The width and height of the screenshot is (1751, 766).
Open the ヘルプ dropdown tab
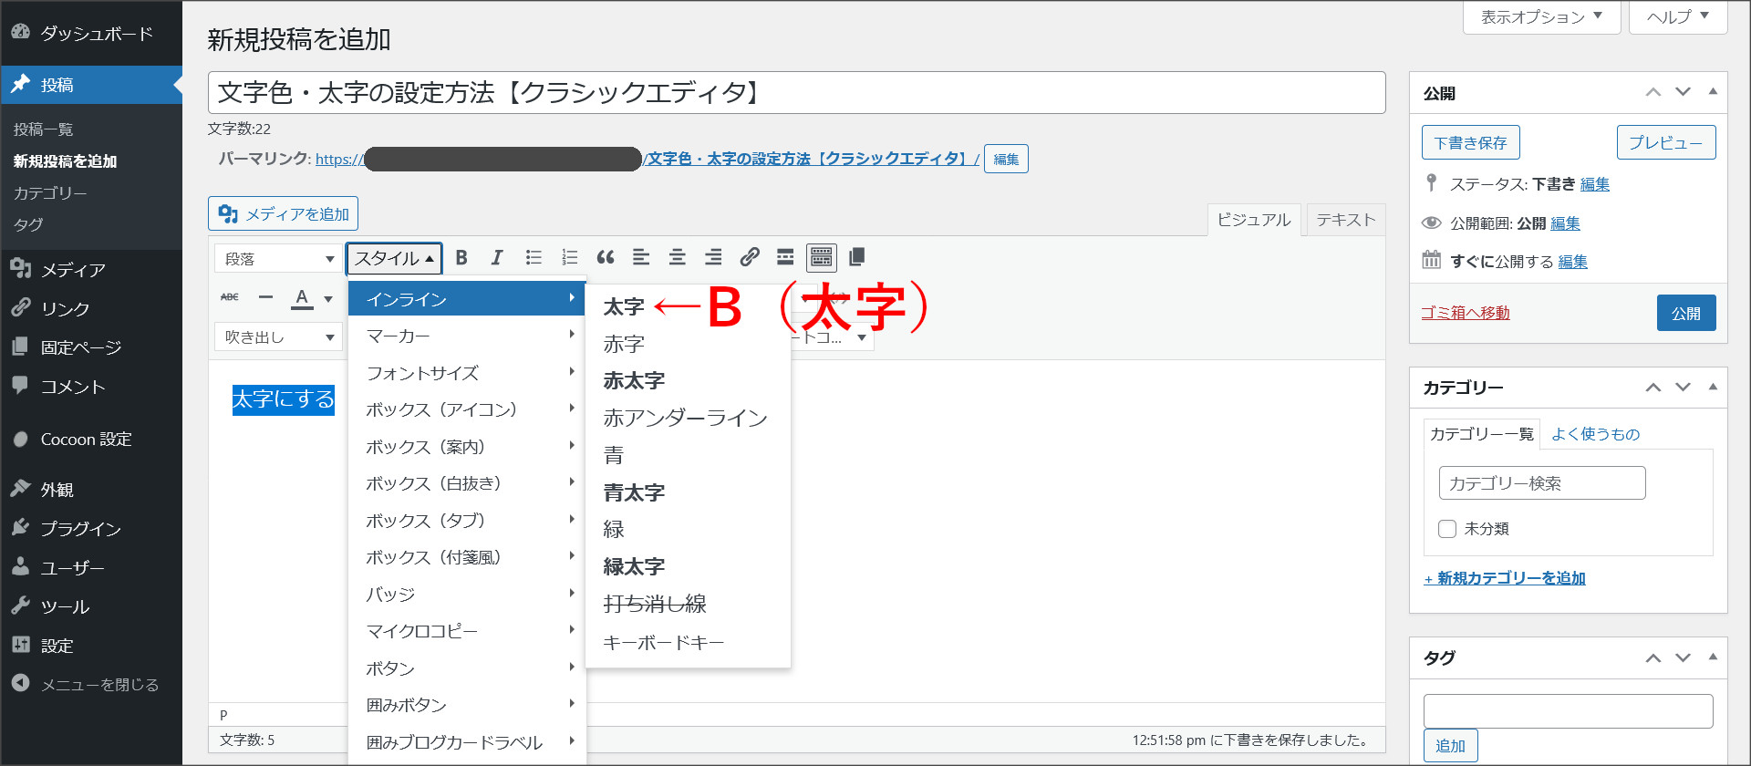pyautogui.click(x=1678, y=16)
